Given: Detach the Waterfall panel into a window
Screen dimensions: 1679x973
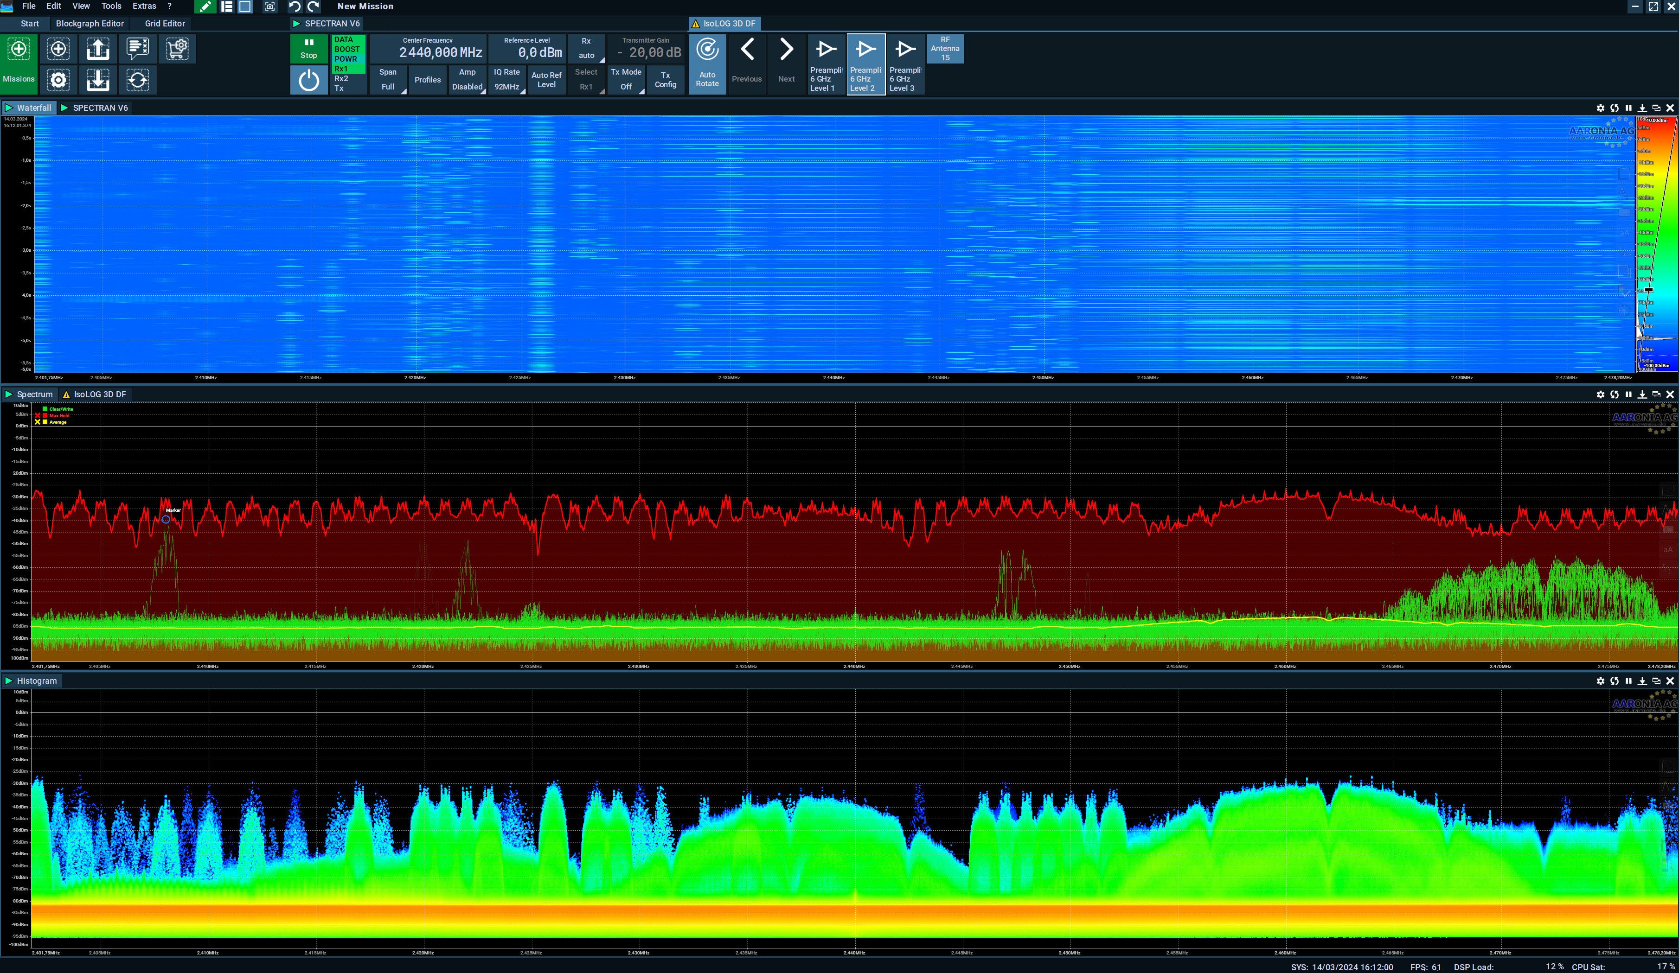Looking at the screenshot, I should click(x=1656, y=108).
